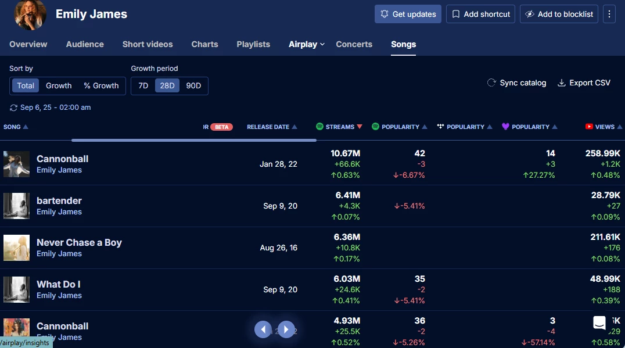Sort by Spotify STREAMS column
The image size is (625, 348).
[339, 127]
